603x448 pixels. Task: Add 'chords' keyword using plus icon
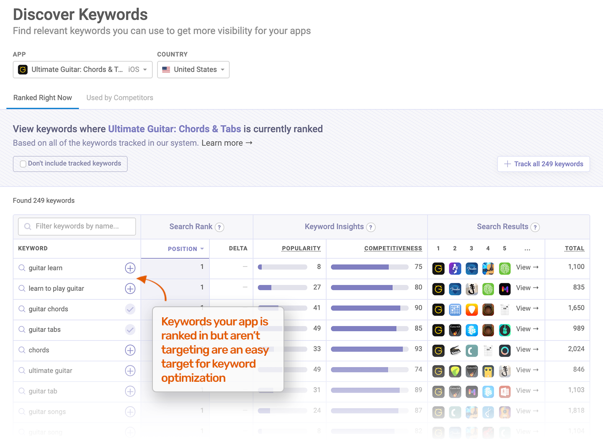[x=130, y=350]
